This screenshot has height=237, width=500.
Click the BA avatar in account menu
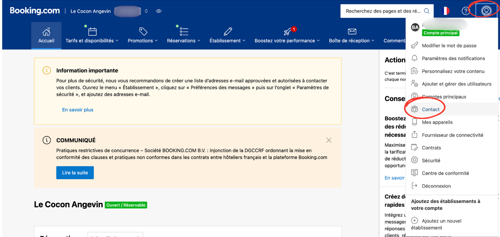(x=415, y=27)
